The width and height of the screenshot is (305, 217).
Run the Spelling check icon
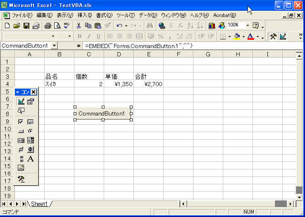(x=67, y=26)
